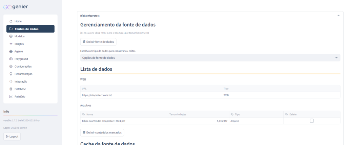Click the Database cylinder icon

coord(11,89)
